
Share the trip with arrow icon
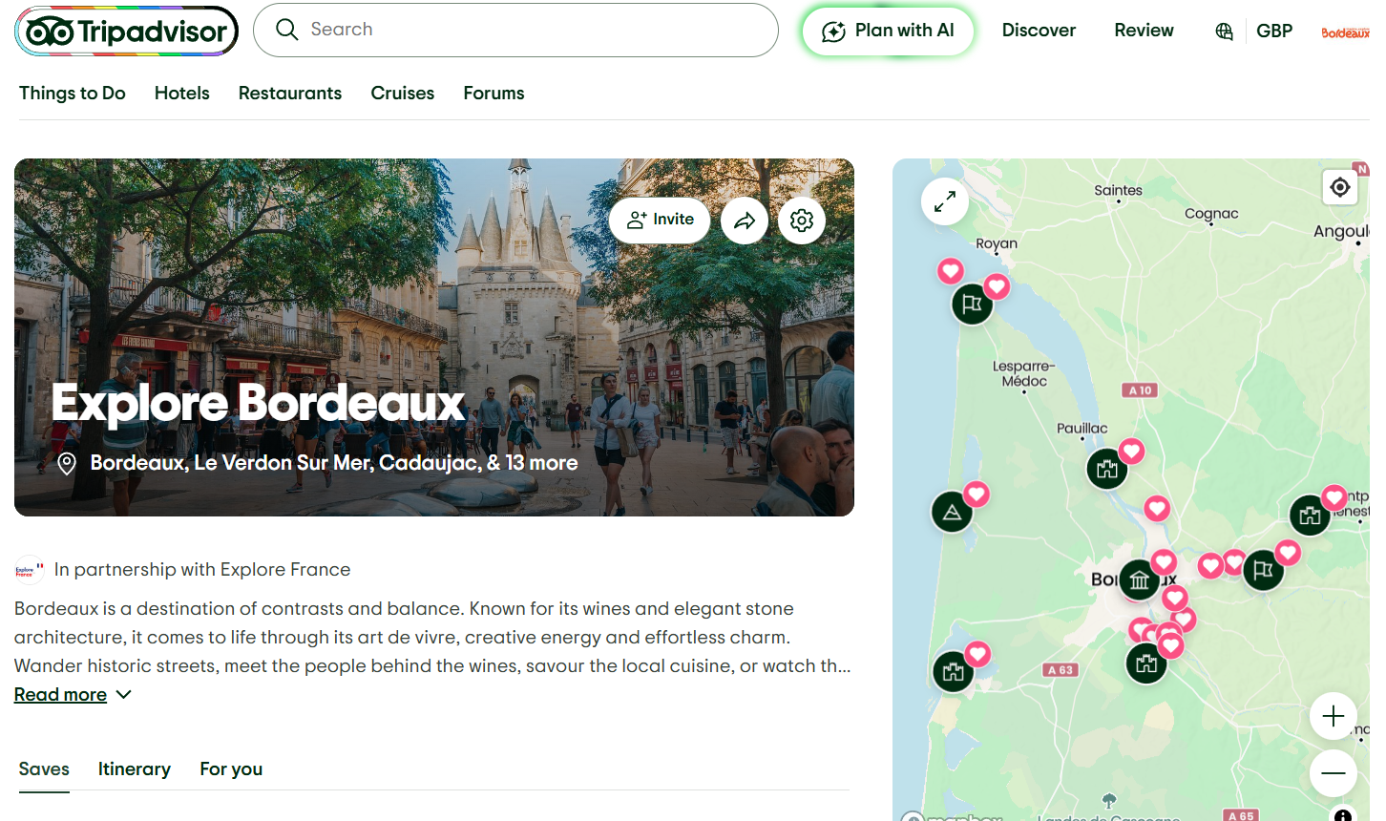745,221
